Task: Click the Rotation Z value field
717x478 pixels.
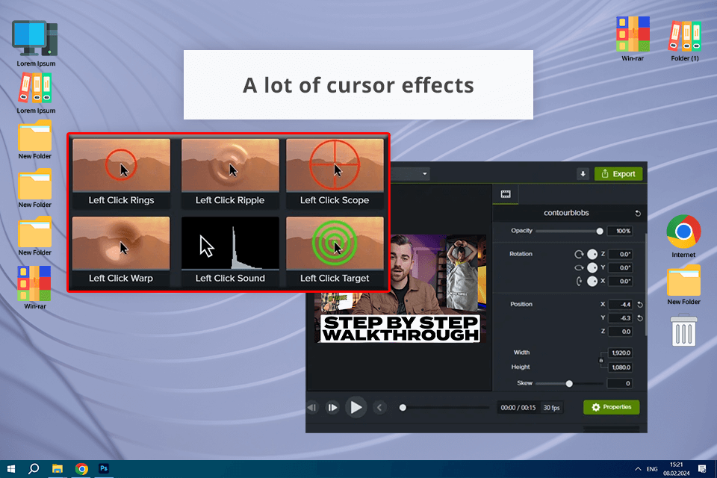Action: pos(620,255)
